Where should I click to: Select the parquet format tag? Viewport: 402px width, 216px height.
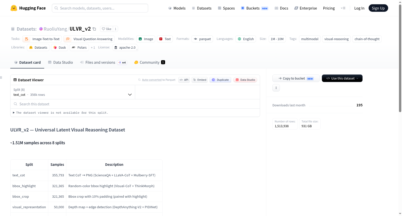(x=202, y=39)
